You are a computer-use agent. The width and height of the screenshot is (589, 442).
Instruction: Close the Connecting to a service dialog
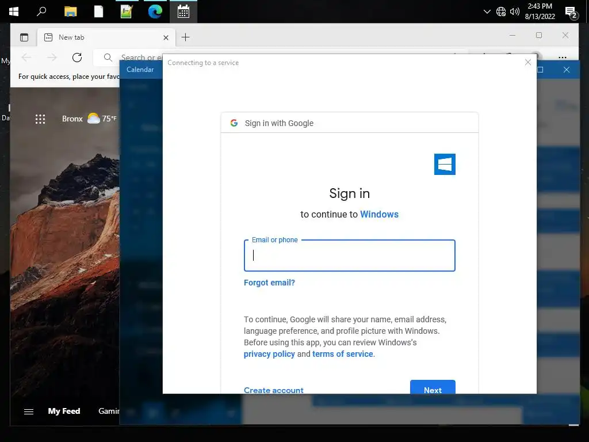pos(528,62)
